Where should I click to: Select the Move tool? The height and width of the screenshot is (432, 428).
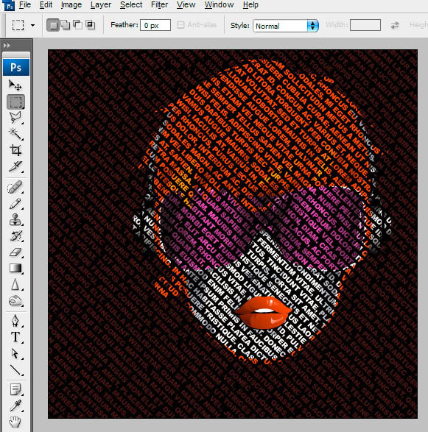coord(15,85)
